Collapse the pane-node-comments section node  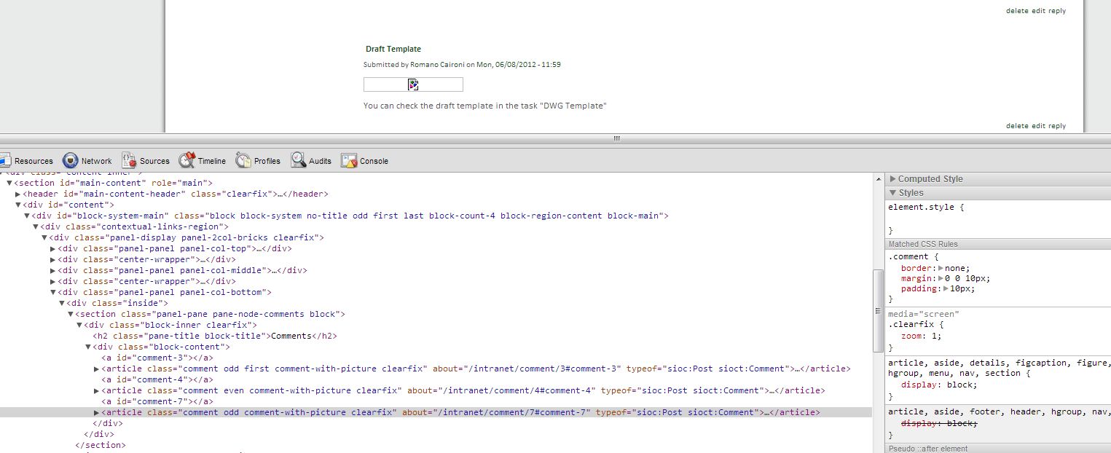(71, 314)
